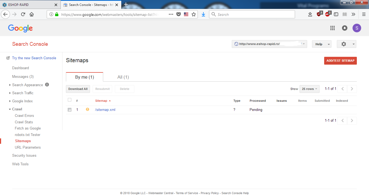Open the downloads arrow icon
The width and height of the screenshot is (369, 196).
[203, 15]
